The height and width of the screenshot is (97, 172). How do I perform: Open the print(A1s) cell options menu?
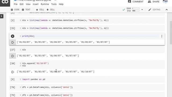pos(162,36)
